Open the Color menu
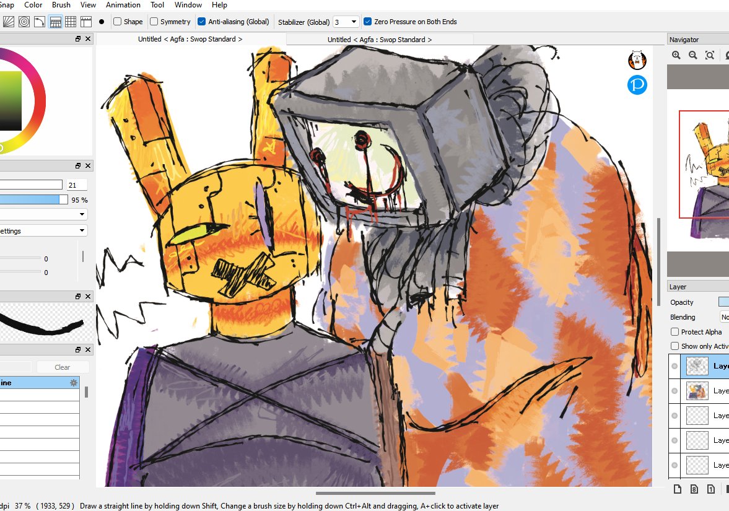Screen dimensions: 729x511 [33, 5]
